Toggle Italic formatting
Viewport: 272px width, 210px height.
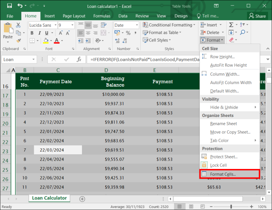39,33
